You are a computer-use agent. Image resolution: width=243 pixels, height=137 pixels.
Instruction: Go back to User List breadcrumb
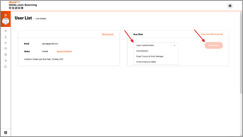[x=23, y=18]
